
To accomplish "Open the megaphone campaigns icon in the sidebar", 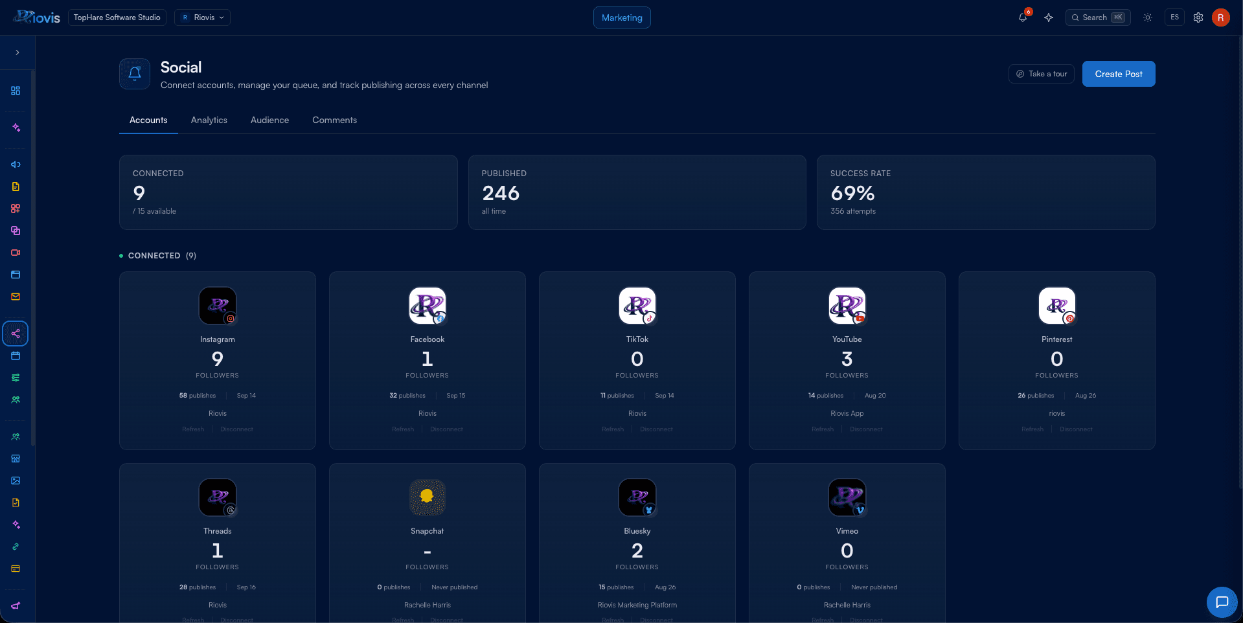I will tap(16, 164).
